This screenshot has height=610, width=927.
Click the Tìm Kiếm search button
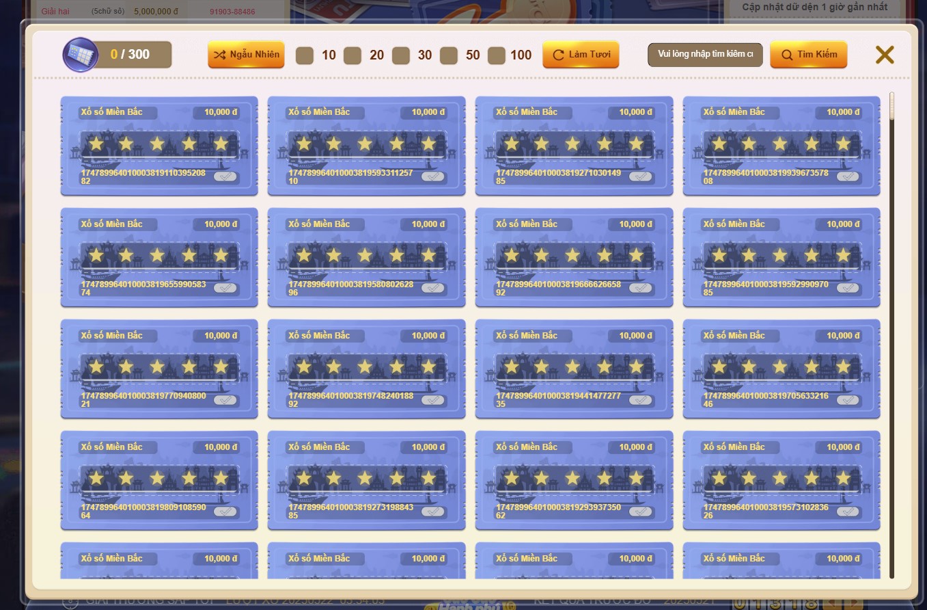click(808, 55)
